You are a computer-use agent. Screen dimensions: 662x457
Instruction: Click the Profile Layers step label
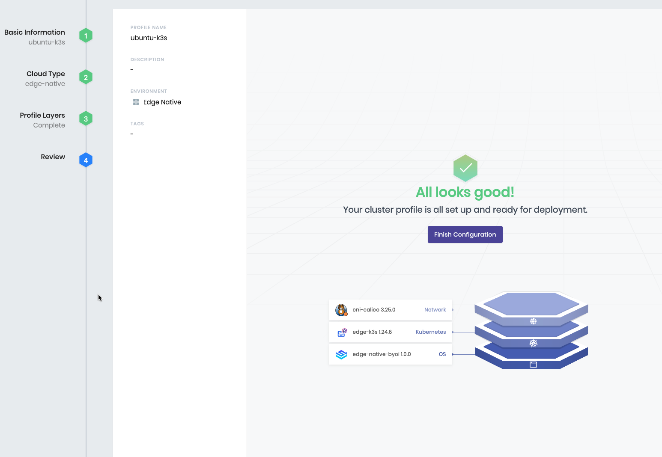coord(42,116)
